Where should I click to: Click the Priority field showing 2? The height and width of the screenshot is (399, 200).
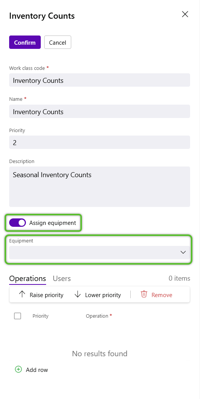click(99, 142)
